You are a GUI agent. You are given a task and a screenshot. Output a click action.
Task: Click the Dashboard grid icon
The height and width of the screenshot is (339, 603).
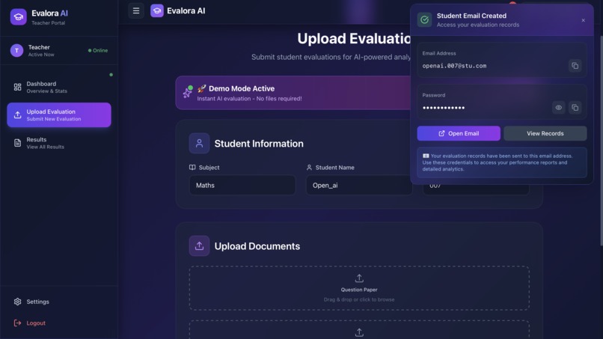(x=17, y=87)
